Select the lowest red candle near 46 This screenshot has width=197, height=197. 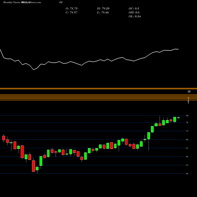pos(33,166)
